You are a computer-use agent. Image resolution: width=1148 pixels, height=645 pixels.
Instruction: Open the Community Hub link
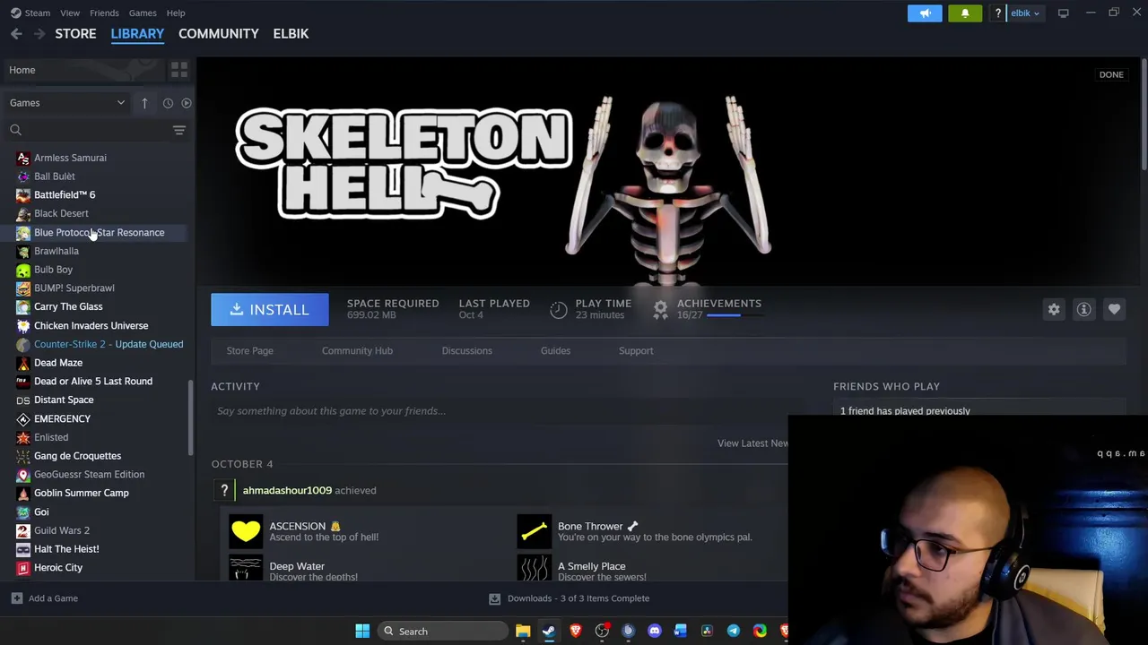[357, 350]
